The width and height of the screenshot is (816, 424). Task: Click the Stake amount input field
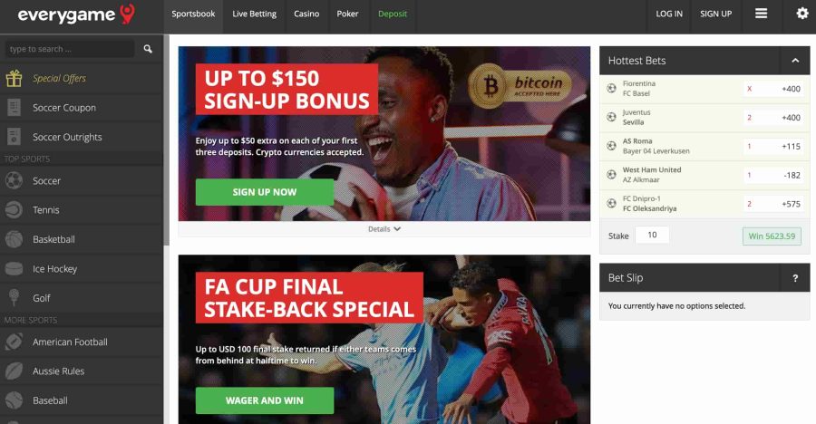point(652,236)
